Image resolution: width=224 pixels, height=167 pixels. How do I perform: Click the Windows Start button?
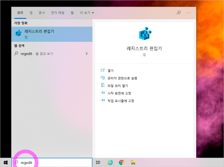click(x=6, y=162)
